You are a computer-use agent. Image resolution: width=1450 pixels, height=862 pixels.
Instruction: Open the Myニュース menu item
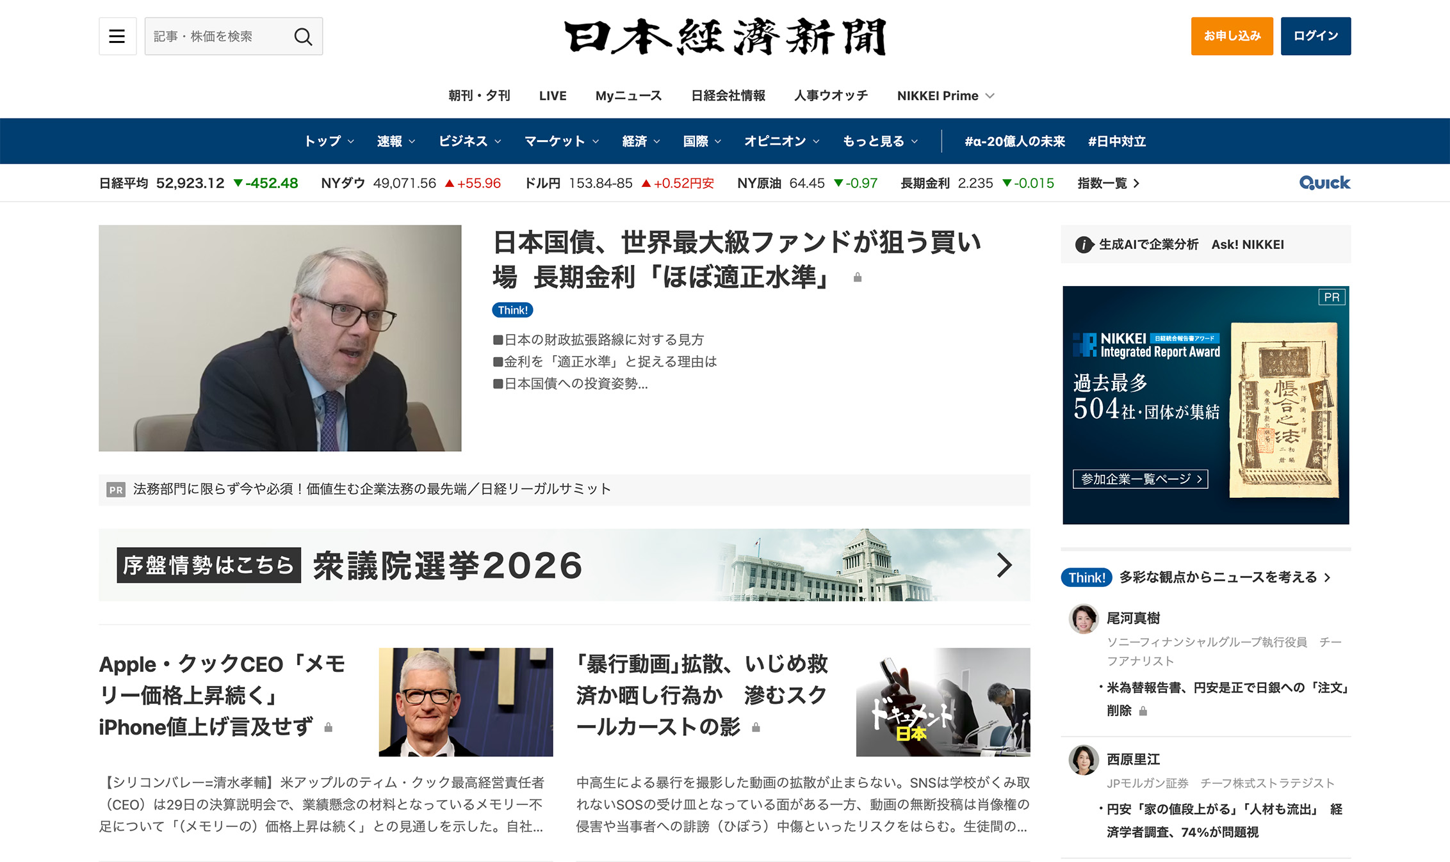click(x=628, y=96)
